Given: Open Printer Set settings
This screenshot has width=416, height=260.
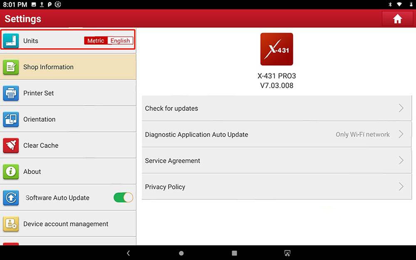Looking at the screenshot, I should 68,93.
